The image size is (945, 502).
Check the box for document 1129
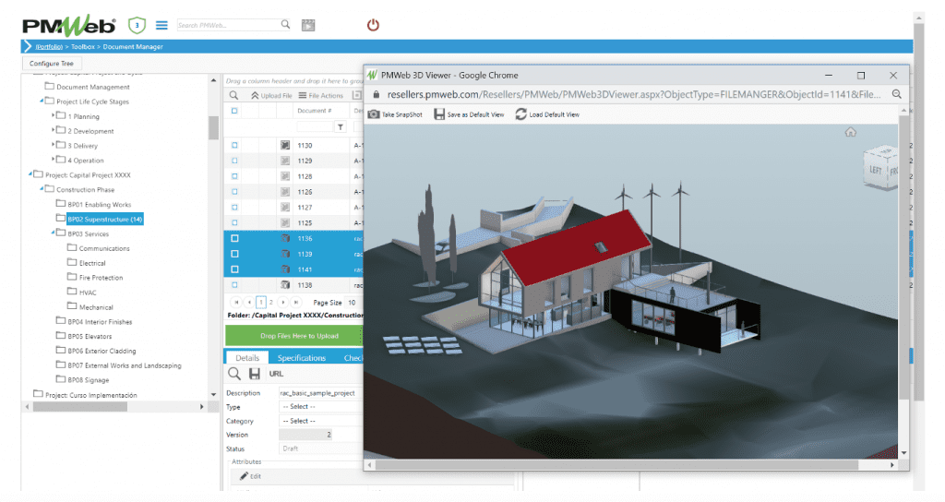pyautogui.click(x=234, y=161)
